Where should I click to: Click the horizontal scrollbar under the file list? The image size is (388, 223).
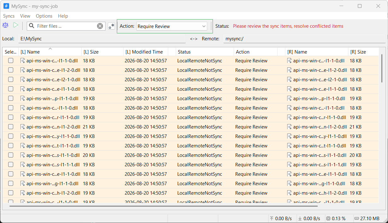(163, 206)
